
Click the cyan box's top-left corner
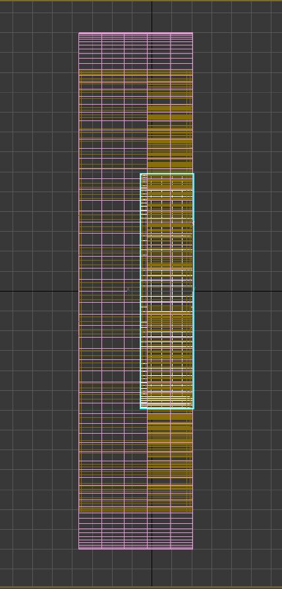click(x=140, y=174)
